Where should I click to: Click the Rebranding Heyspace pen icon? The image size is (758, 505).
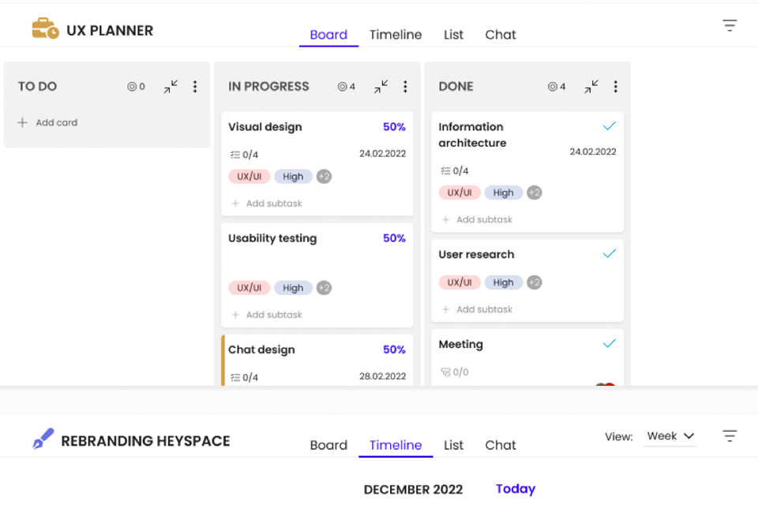pyautogui.click(x=43, y=440)
